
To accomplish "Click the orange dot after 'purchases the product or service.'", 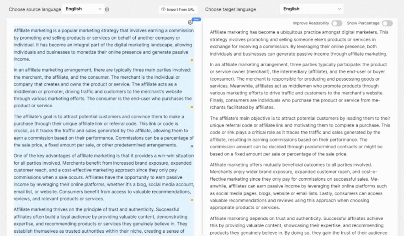I will click(192, 107).
